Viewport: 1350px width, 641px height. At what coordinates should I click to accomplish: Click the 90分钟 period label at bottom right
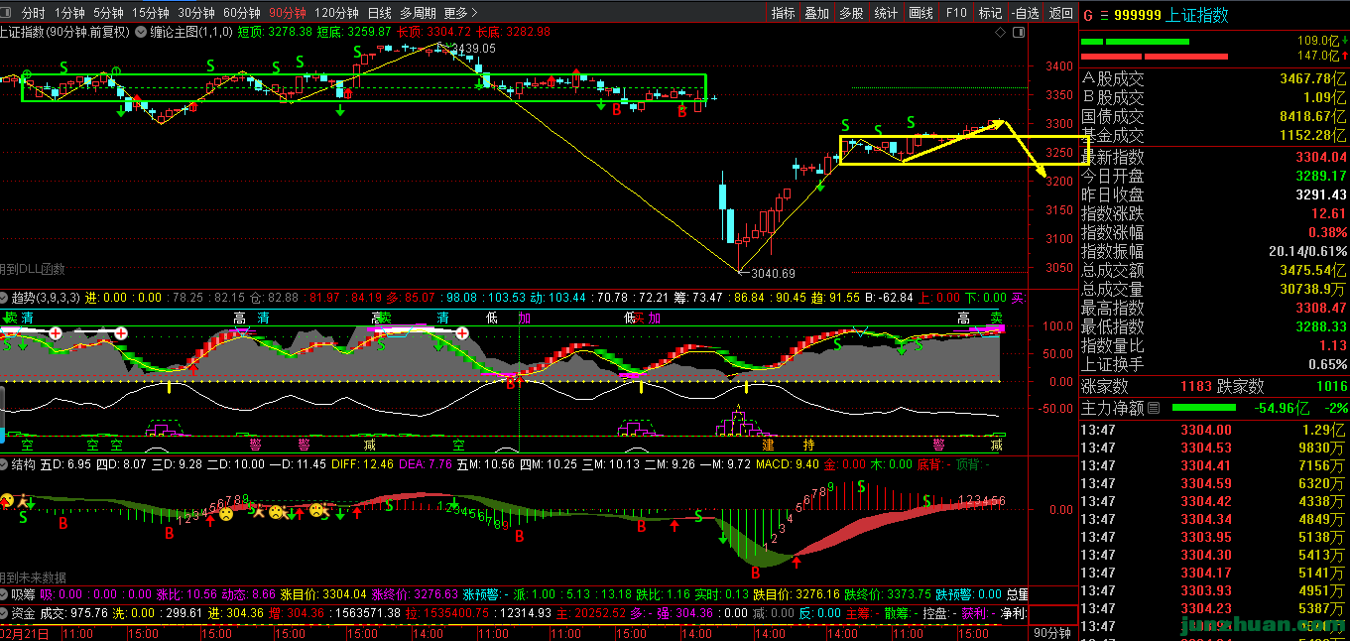click(1051, 632)
